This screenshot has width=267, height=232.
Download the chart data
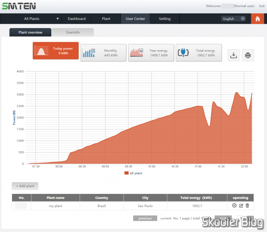click(234, 55)
